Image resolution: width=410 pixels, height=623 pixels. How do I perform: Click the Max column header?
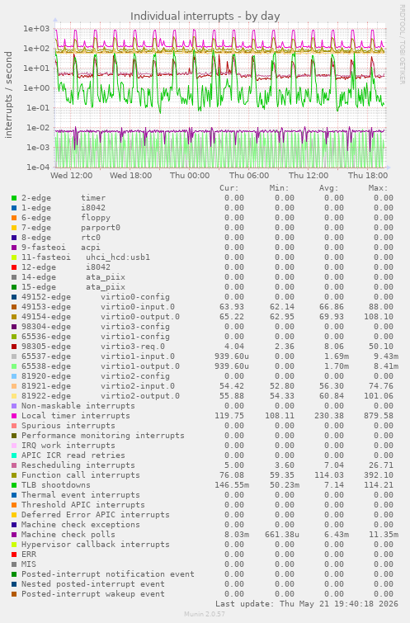click(378, 188)
